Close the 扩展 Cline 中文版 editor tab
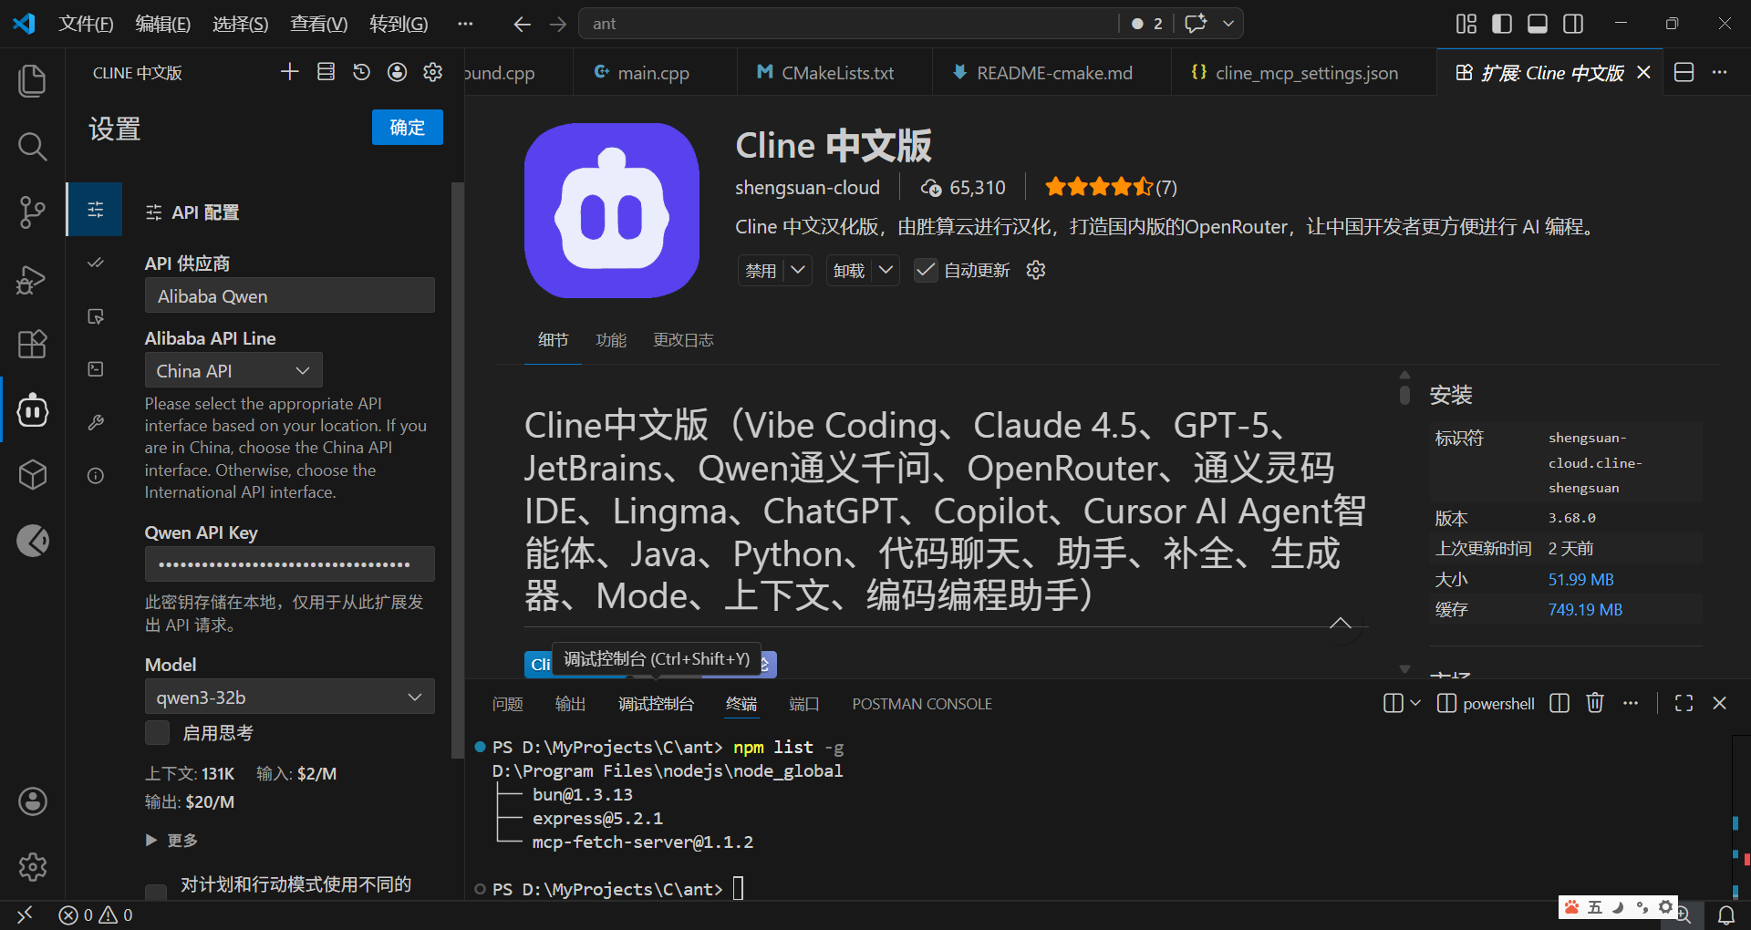1751x930 pixels. coord(1643,72)
